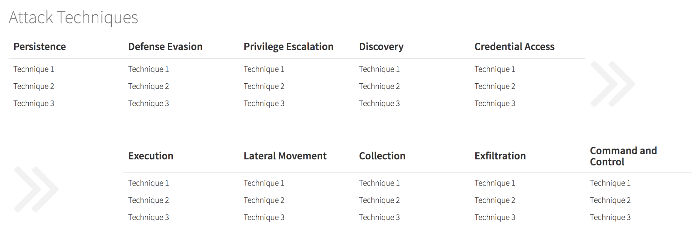
Task: Open the Discovery heading
Action: coord(381,47)
